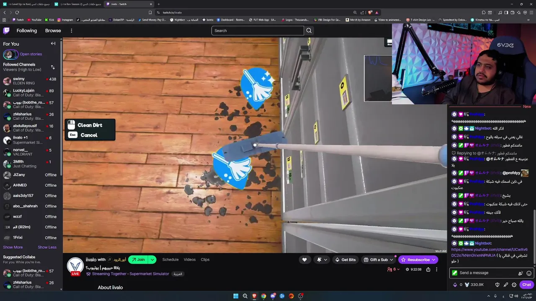The width and height of the screenshot is (536, 301).
Task: Click the sword moderator icon
Action: point(506,285)
